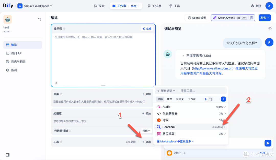Click the test app robot icon
276x160 pixels.
[x=8, y=19]
